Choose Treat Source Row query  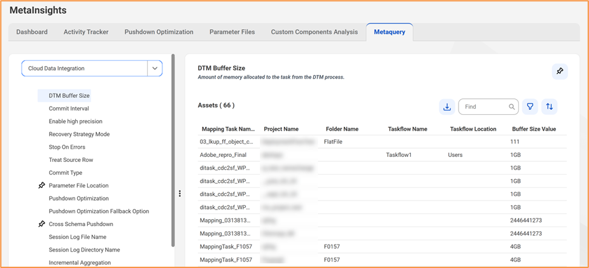pos(71,159)
